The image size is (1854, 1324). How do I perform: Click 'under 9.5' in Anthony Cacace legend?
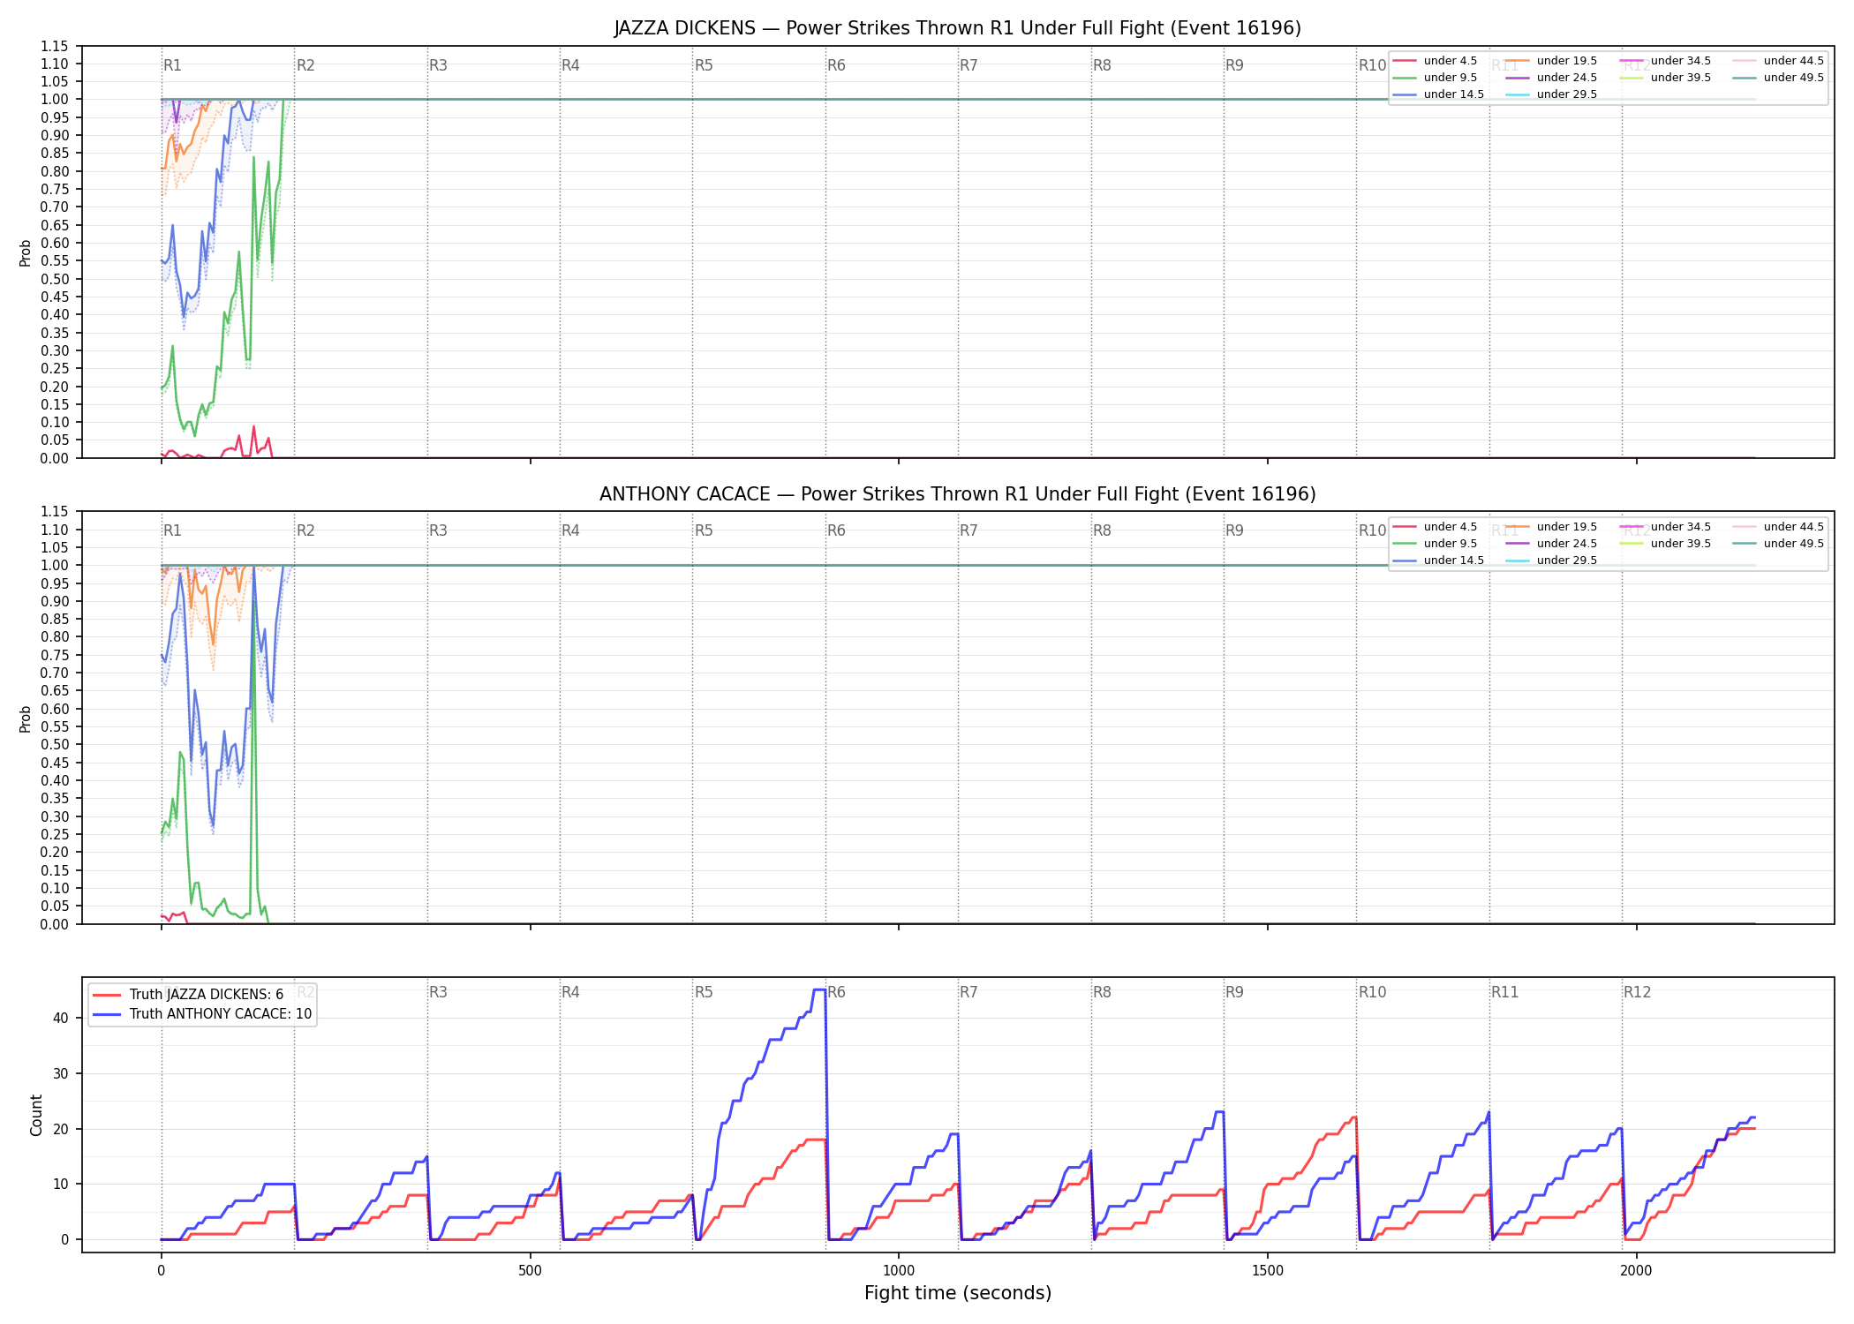[1451, 544]
